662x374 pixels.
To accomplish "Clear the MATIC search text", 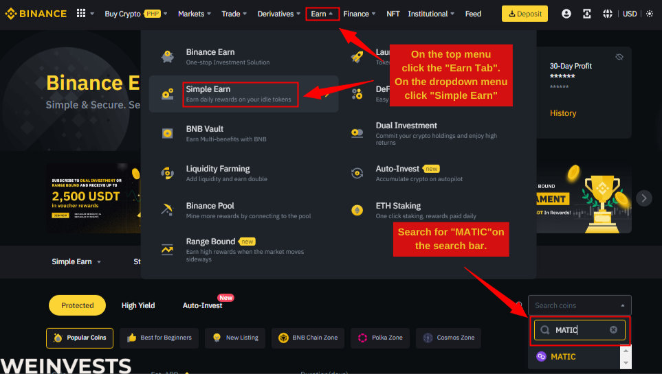I will coord(613,329).
